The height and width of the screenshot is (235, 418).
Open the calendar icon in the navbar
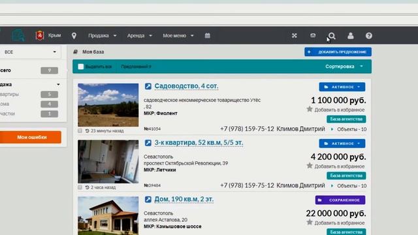[208, 35]
